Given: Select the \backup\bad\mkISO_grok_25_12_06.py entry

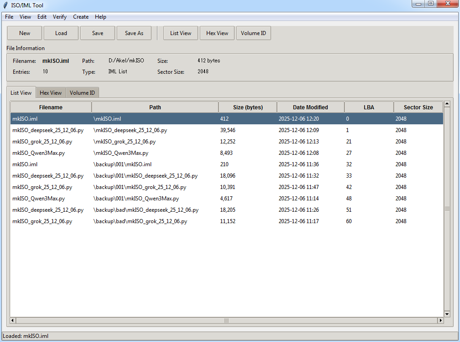Looking at the screenshot, I should (140, 221).
